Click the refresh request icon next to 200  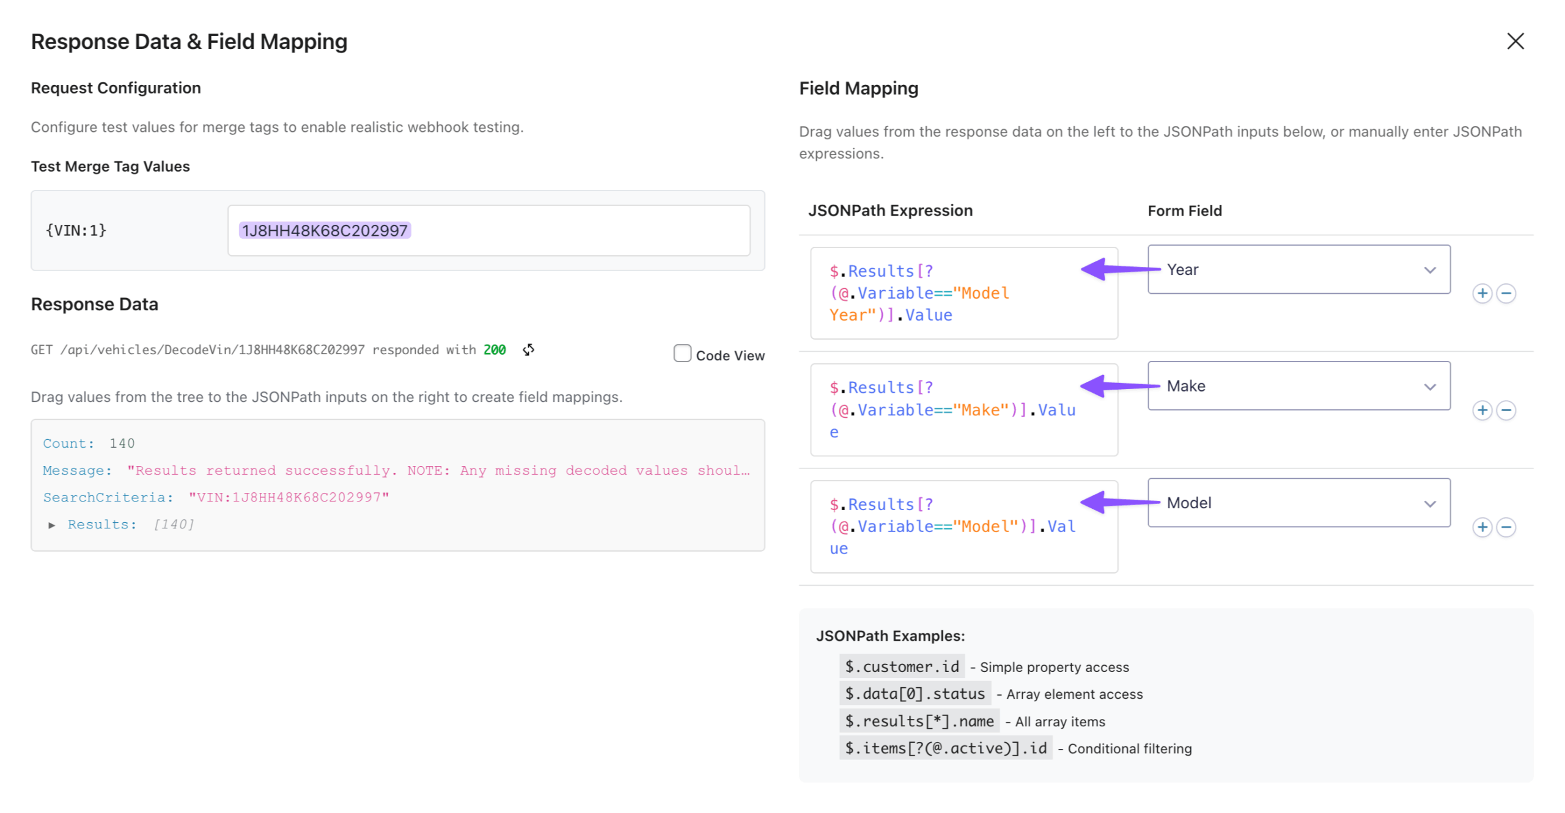tap(528, 349)
